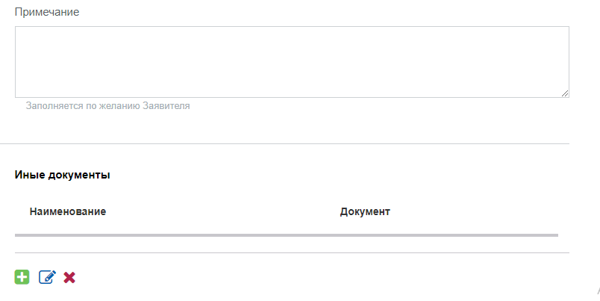Click the pencil edit document icon
The height and width of the screenshot is (301, 600).
pos(47,277)
